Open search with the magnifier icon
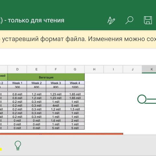Screen dimensions: 156x156 129,20
